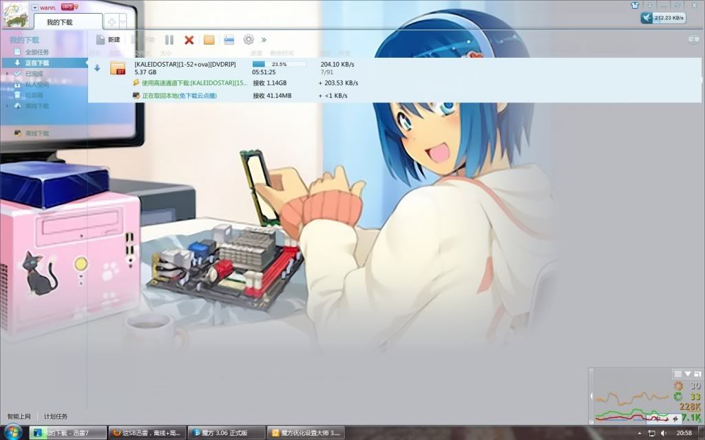
Task: Click the red VIP badge icon
Action: (x=67, y=7)
